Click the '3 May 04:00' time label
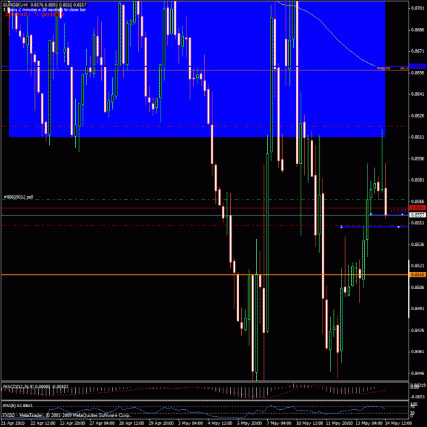The height and width of the screenshot is (427, 427). [x=191, y=424]
